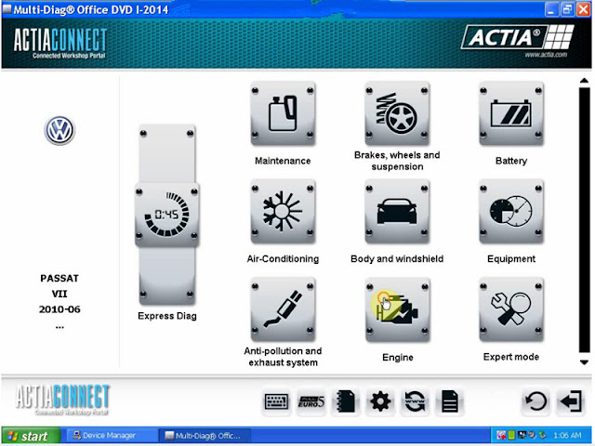
Task: Open the Maintenance oil can icon
Action: [x=283, y=113]
